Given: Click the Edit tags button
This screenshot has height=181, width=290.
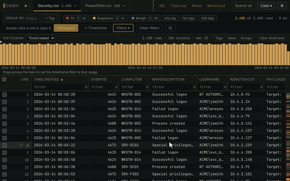Looking at the screenshot, I should 208,18.
